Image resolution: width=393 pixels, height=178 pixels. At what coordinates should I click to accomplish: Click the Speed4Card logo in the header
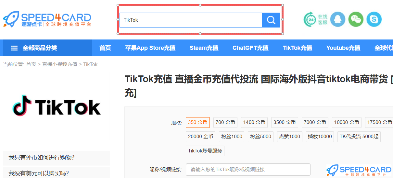click(47, 19)
